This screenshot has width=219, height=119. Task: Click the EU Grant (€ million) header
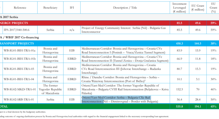pos(198,8)
